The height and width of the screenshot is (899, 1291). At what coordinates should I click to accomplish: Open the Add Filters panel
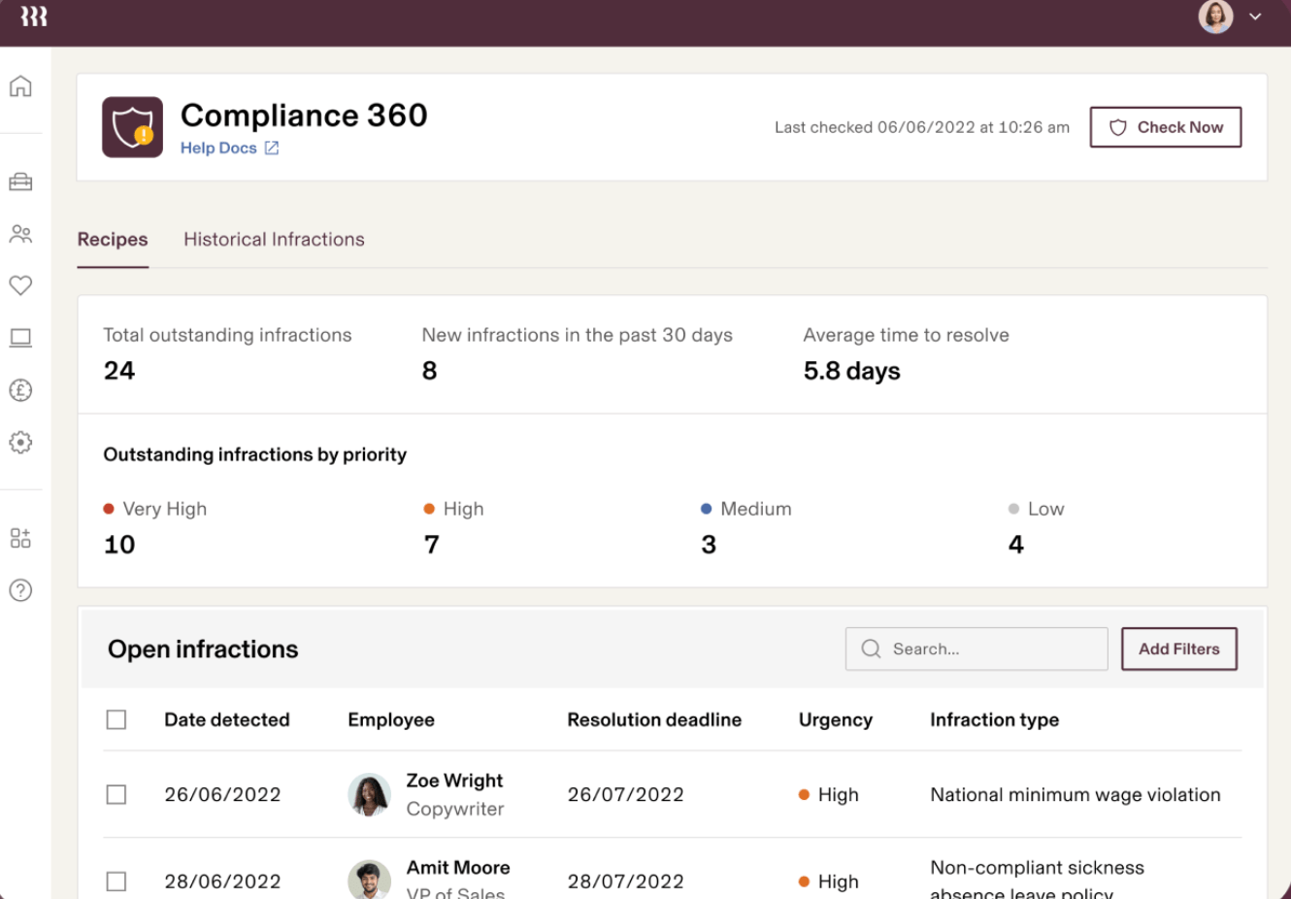pyautogui.click(x=1178, y=649)
